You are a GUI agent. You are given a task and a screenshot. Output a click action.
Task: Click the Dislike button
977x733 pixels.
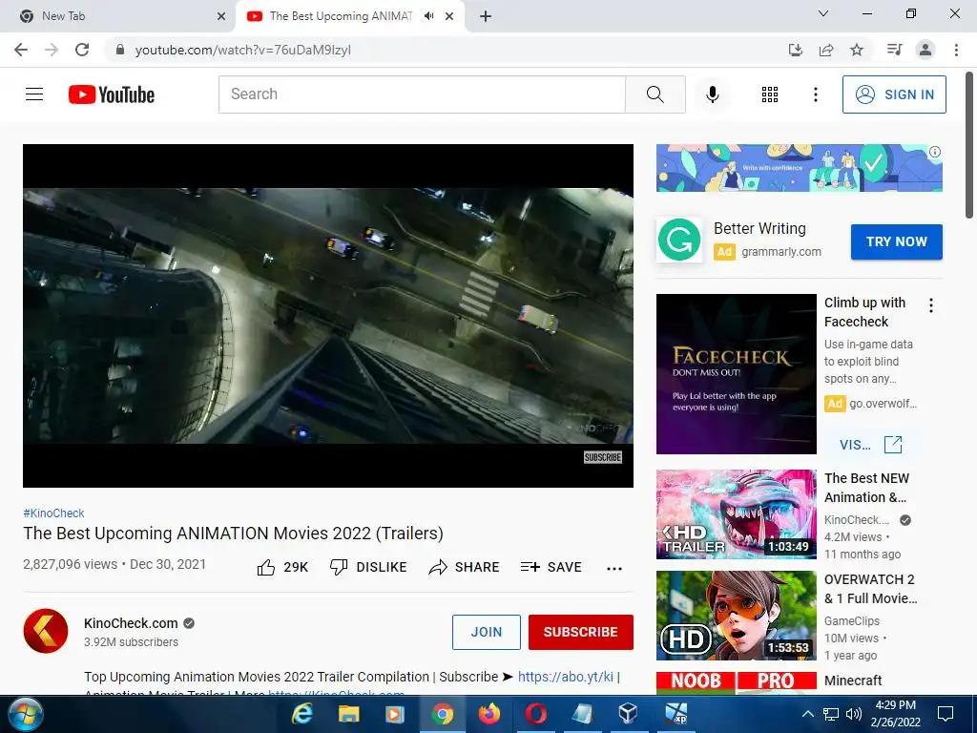point(368,567)
